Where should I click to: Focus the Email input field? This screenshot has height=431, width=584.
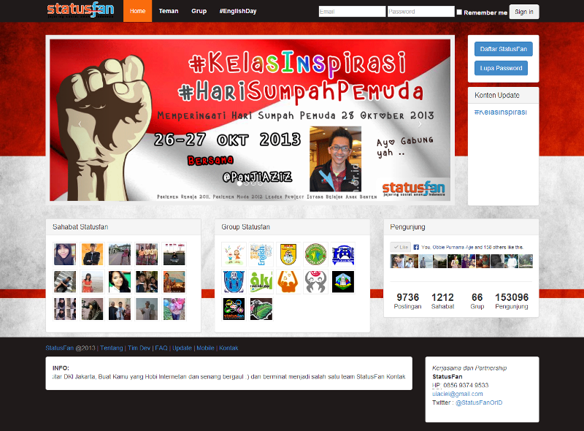pos(352,12)
